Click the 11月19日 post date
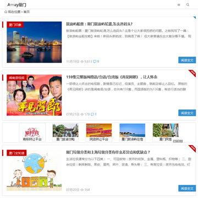The image size is (198, 198). pos(73,62)
